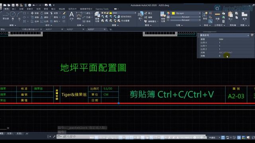Image resolution: width=255 pixels, height=143 pixels.
Task: Activate the Move tool
Action: click(x=35, y=13)
